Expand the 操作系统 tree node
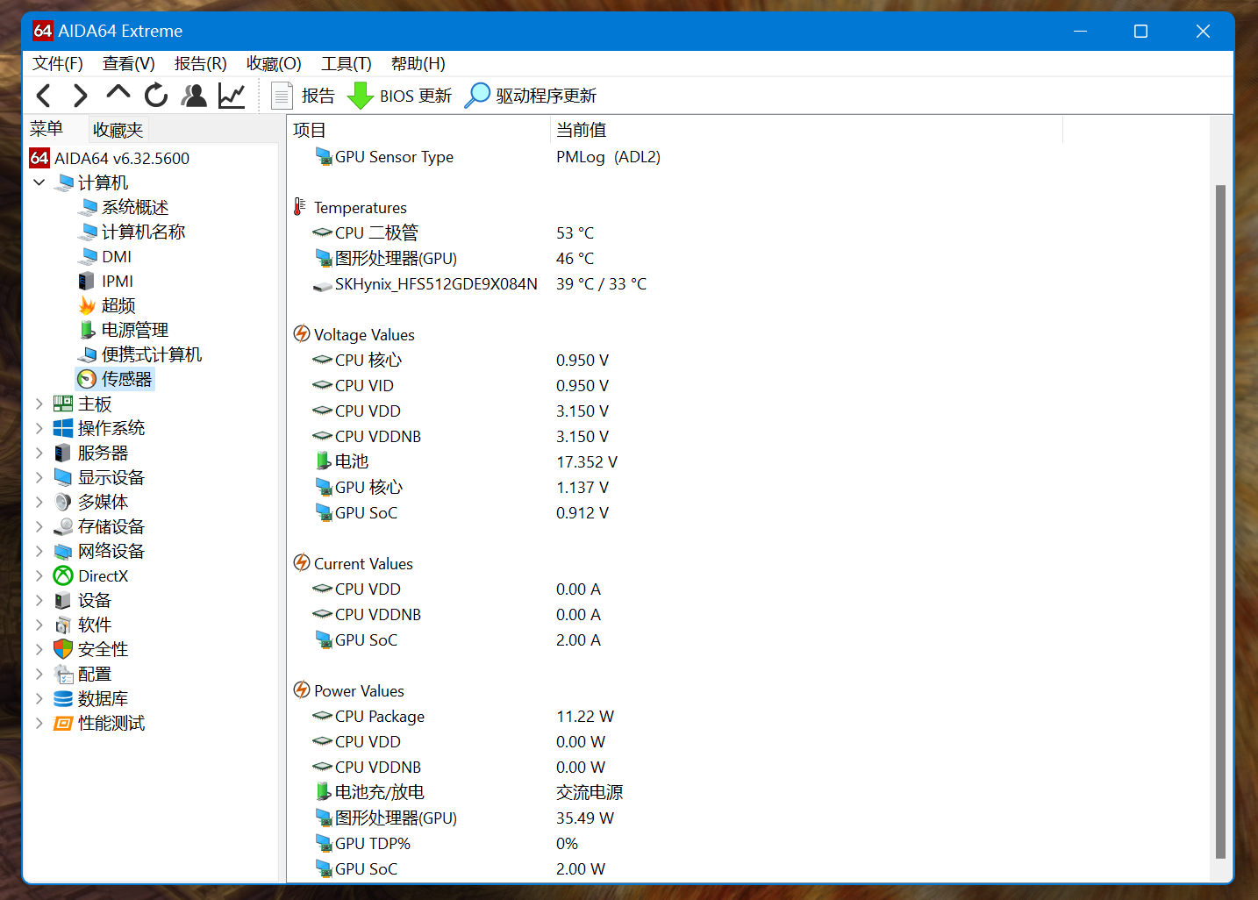Screen dimensions: 1258x900 (39, 428)
